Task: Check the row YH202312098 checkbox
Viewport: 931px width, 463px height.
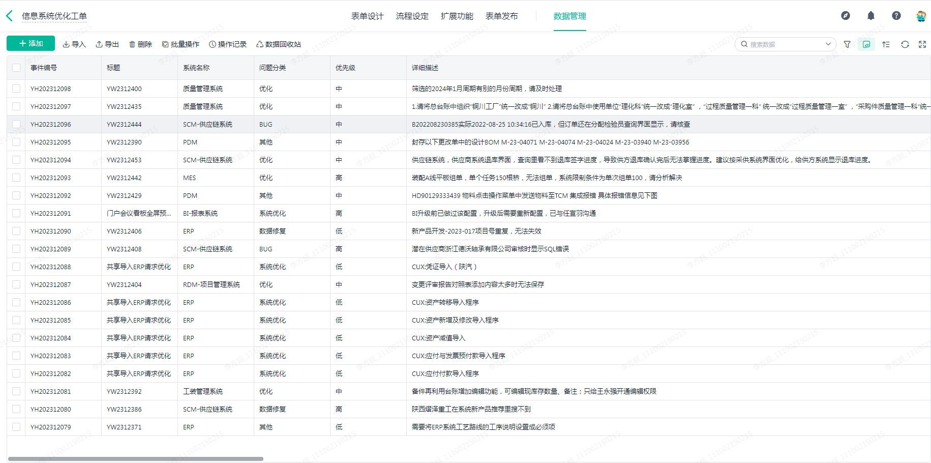Action: click(16, 89)
